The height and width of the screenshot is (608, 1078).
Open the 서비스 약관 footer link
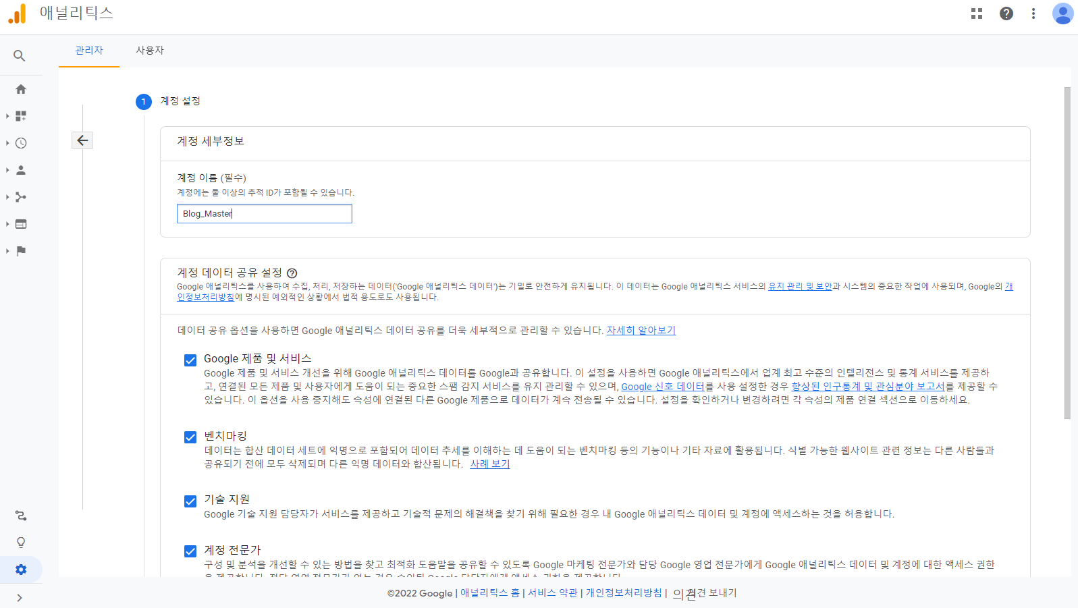[553, 593]
